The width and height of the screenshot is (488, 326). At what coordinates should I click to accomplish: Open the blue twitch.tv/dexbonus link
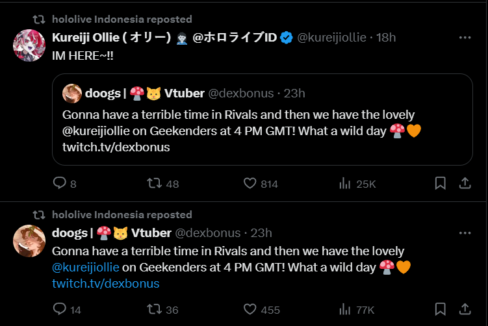(105, 283)
